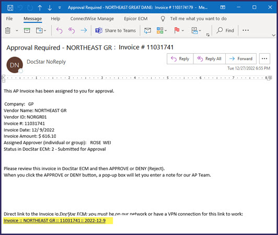
Task: Share the email to Teams
Action: point(115,30)
